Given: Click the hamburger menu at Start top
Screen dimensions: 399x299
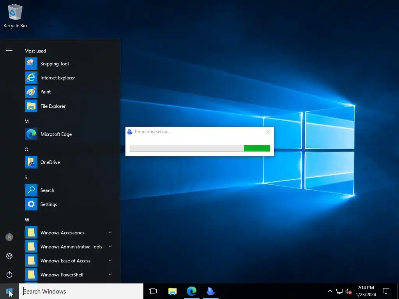Looking at the screenshot, I should pyautogui.click(x=9, y=50).
